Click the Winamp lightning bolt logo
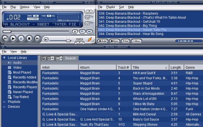Screen dimensions: 203x127 pyautogui.click(x=90, y=39)
